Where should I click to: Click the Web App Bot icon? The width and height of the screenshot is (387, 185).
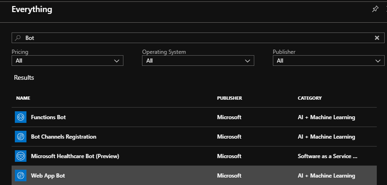tap(20, 176)
